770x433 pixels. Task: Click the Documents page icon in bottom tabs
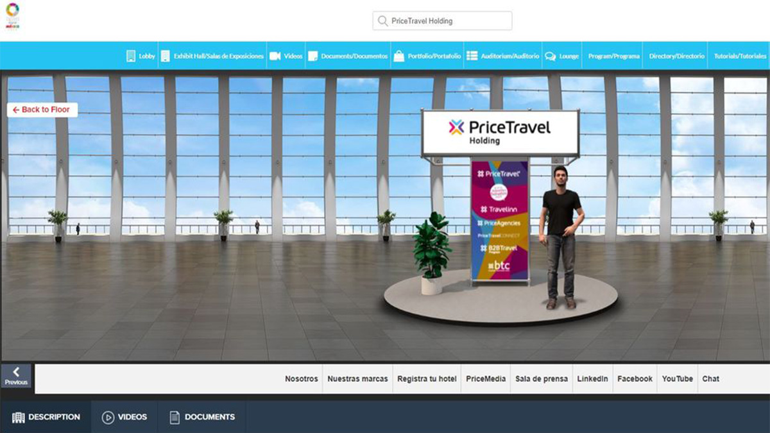(175, 418)
